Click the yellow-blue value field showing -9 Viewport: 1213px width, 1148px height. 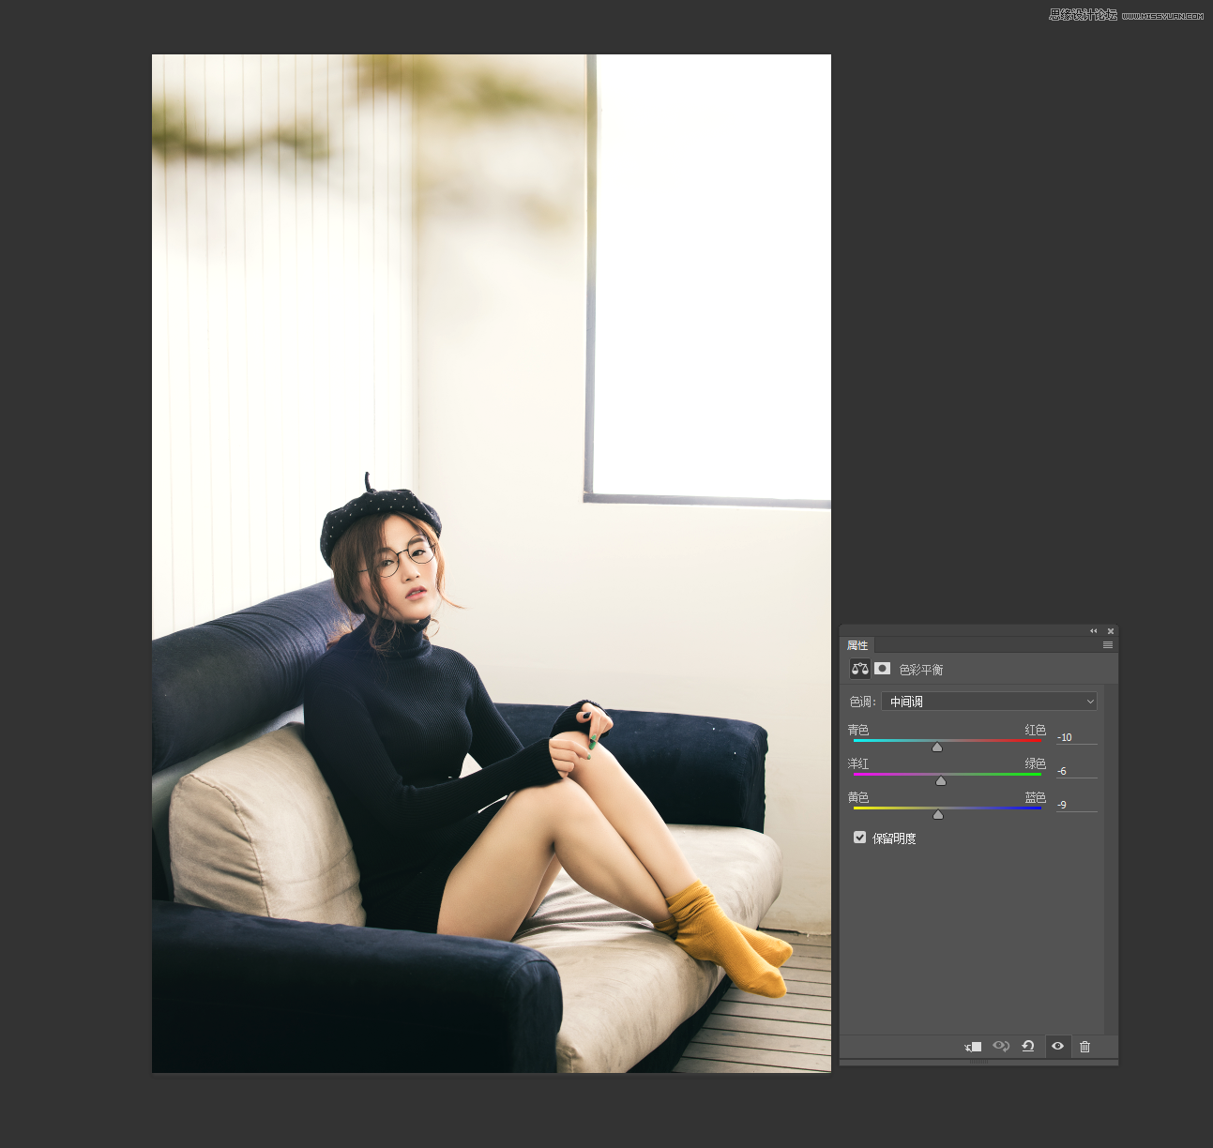pos(1075,805)
